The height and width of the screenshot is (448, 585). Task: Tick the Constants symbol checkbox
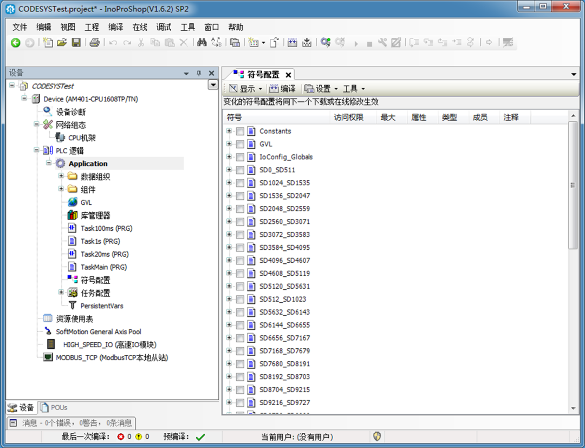click(x=240, y=131)
